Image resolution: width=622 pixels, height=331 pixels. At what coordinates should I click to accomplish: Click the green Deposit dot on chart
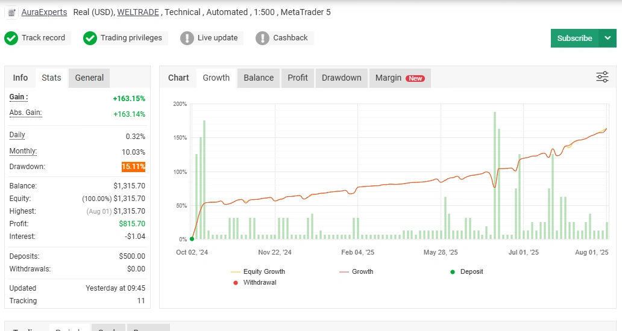coord(192,239)
